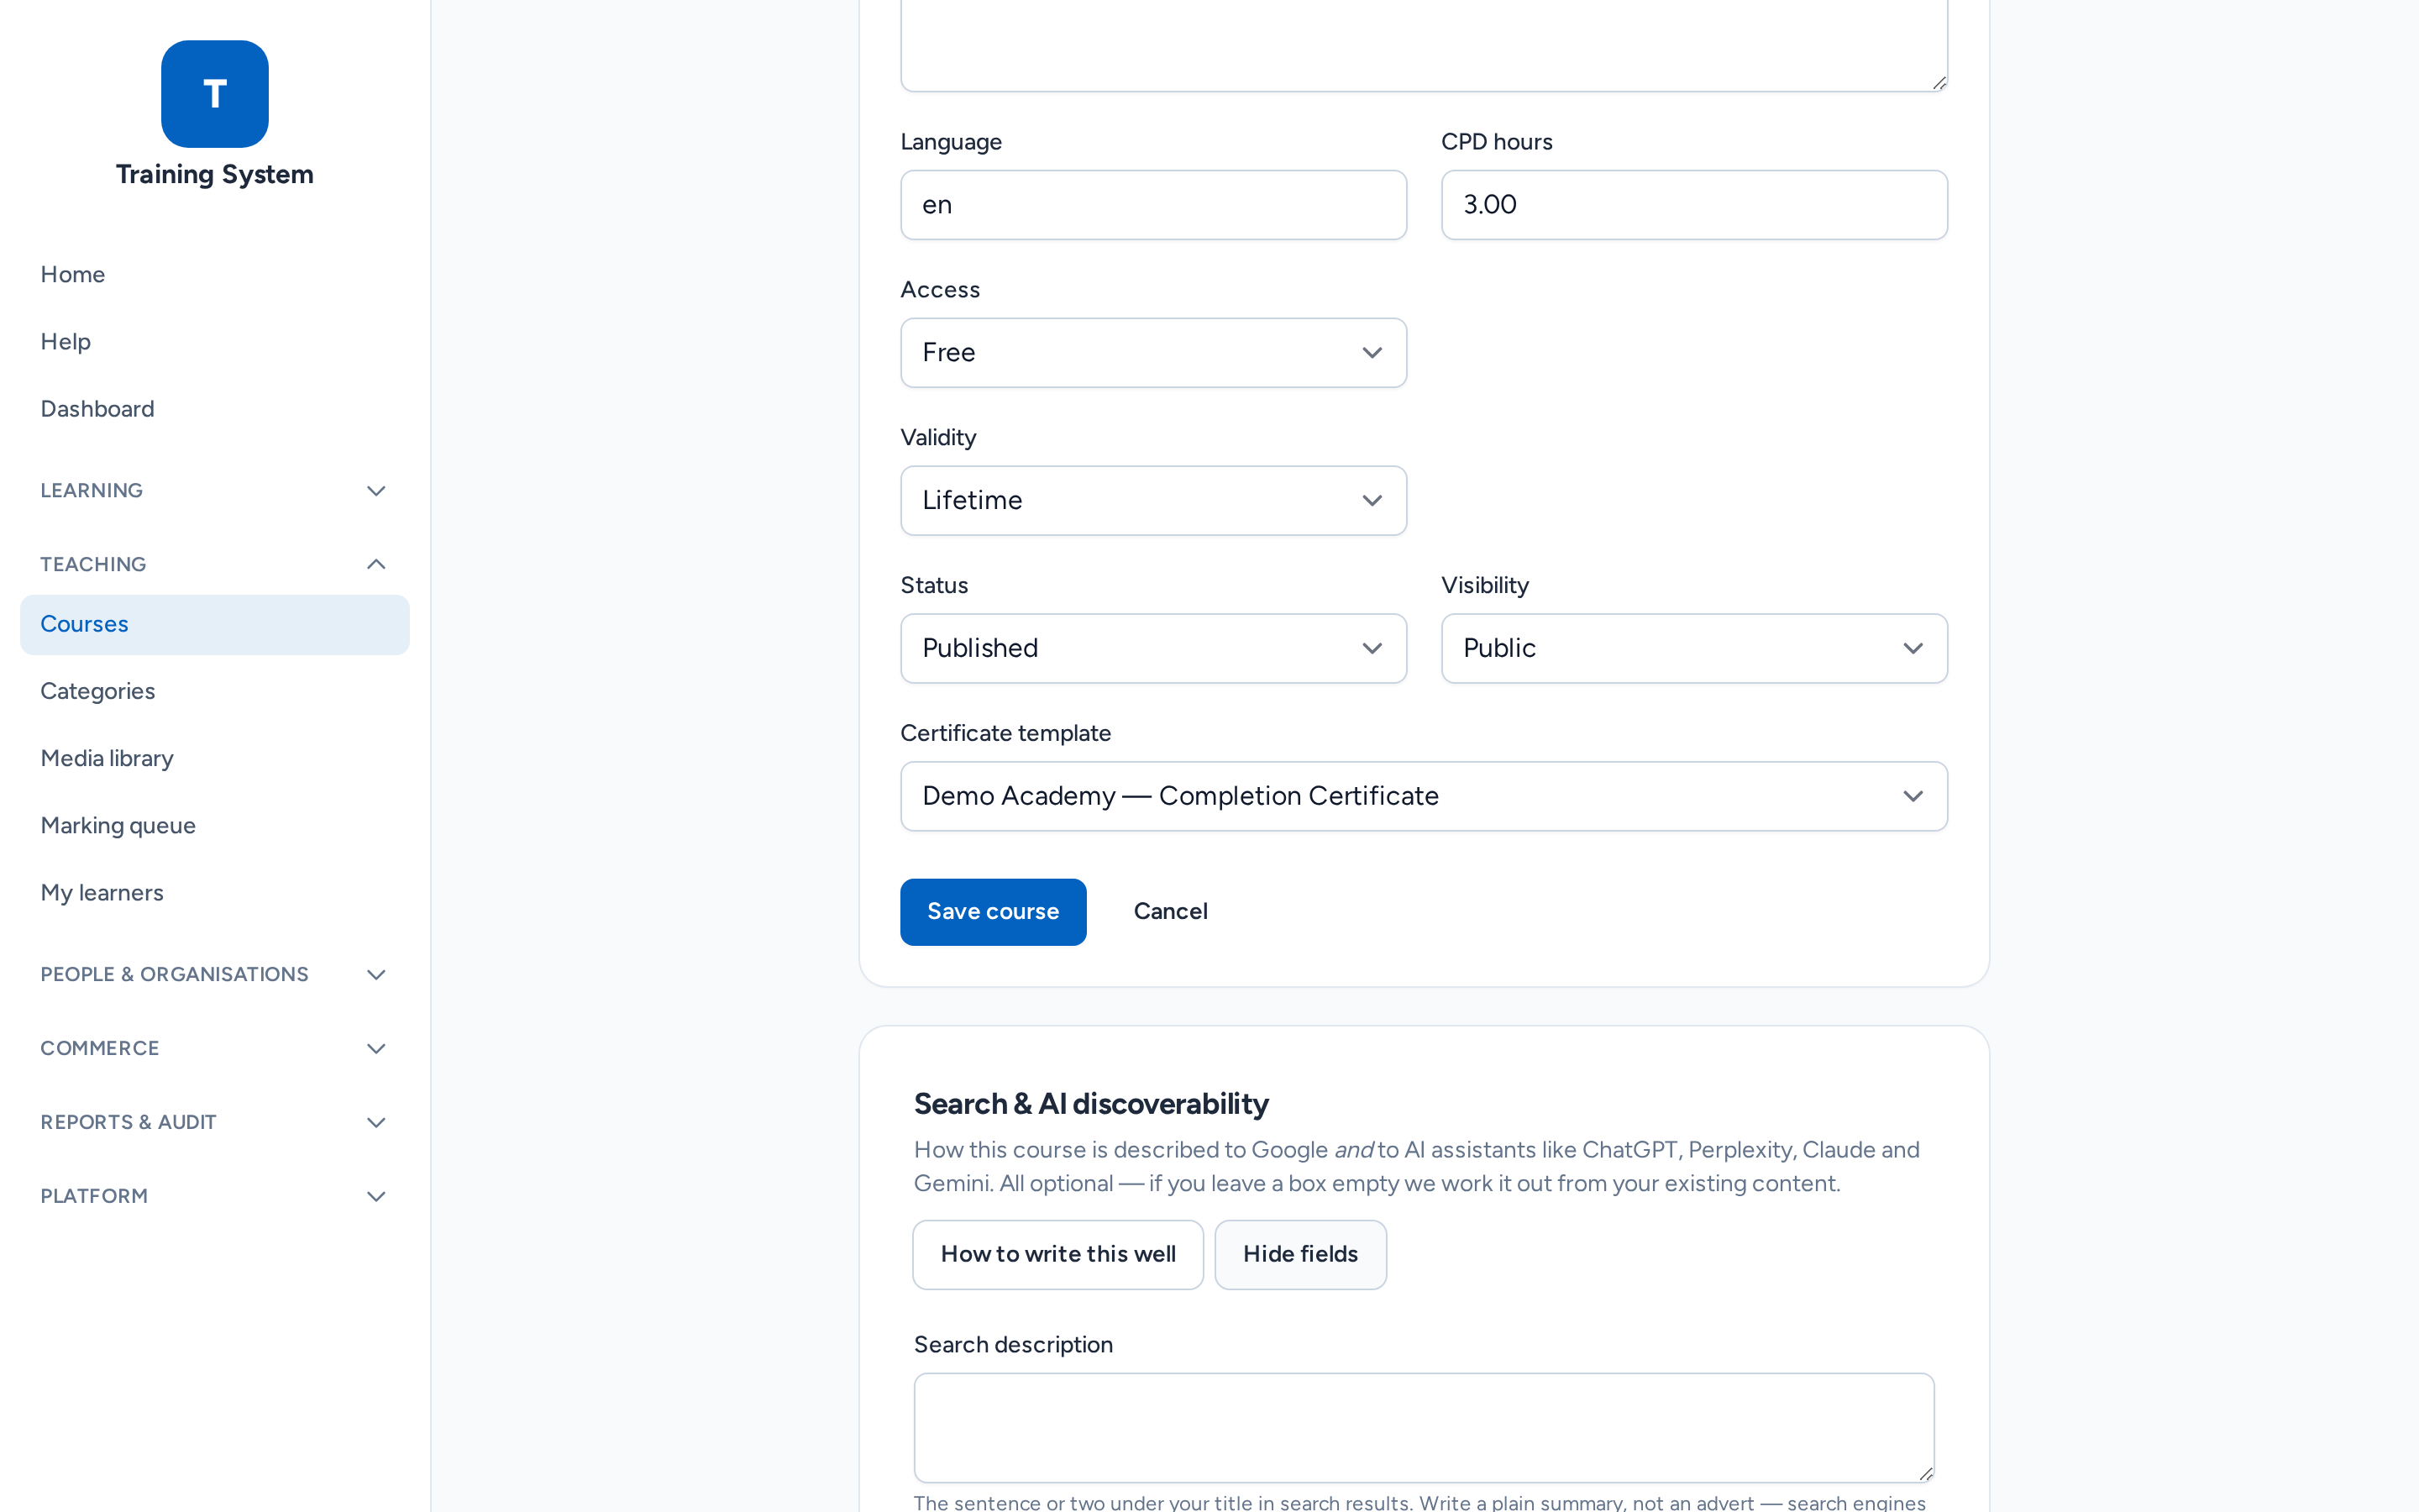Expand the LEARNING section chevron
Viewport: 2419px width, 1512px height.
375,491
